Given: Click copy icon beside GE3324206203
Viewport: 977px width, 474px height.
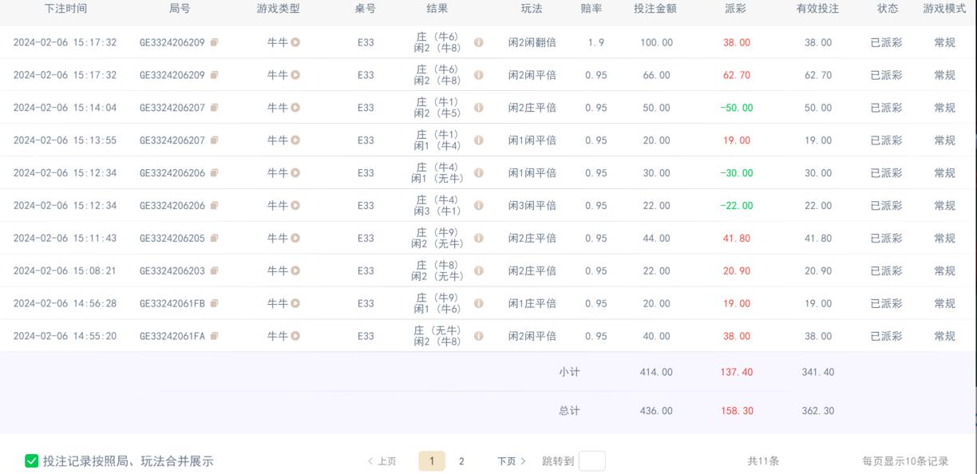Looking at the screenshot, I should (214, 271).
